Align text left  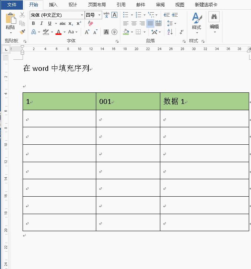click(125, 23)
